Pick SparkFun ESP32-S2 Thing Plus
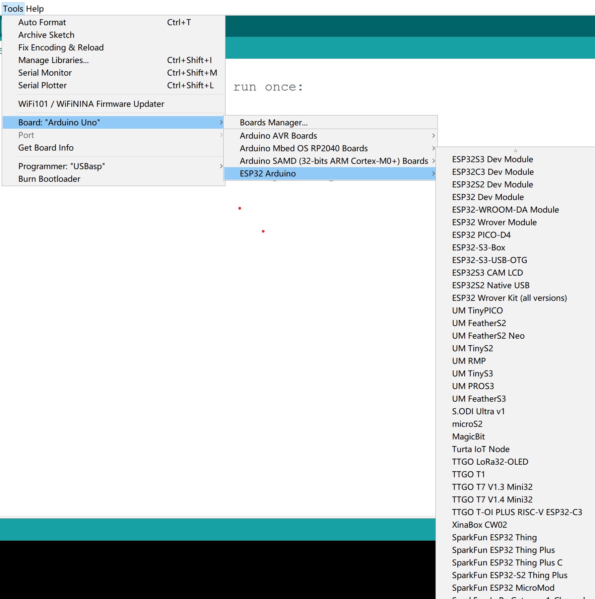Viewport: 595px width, 599px height. point(515,575)
